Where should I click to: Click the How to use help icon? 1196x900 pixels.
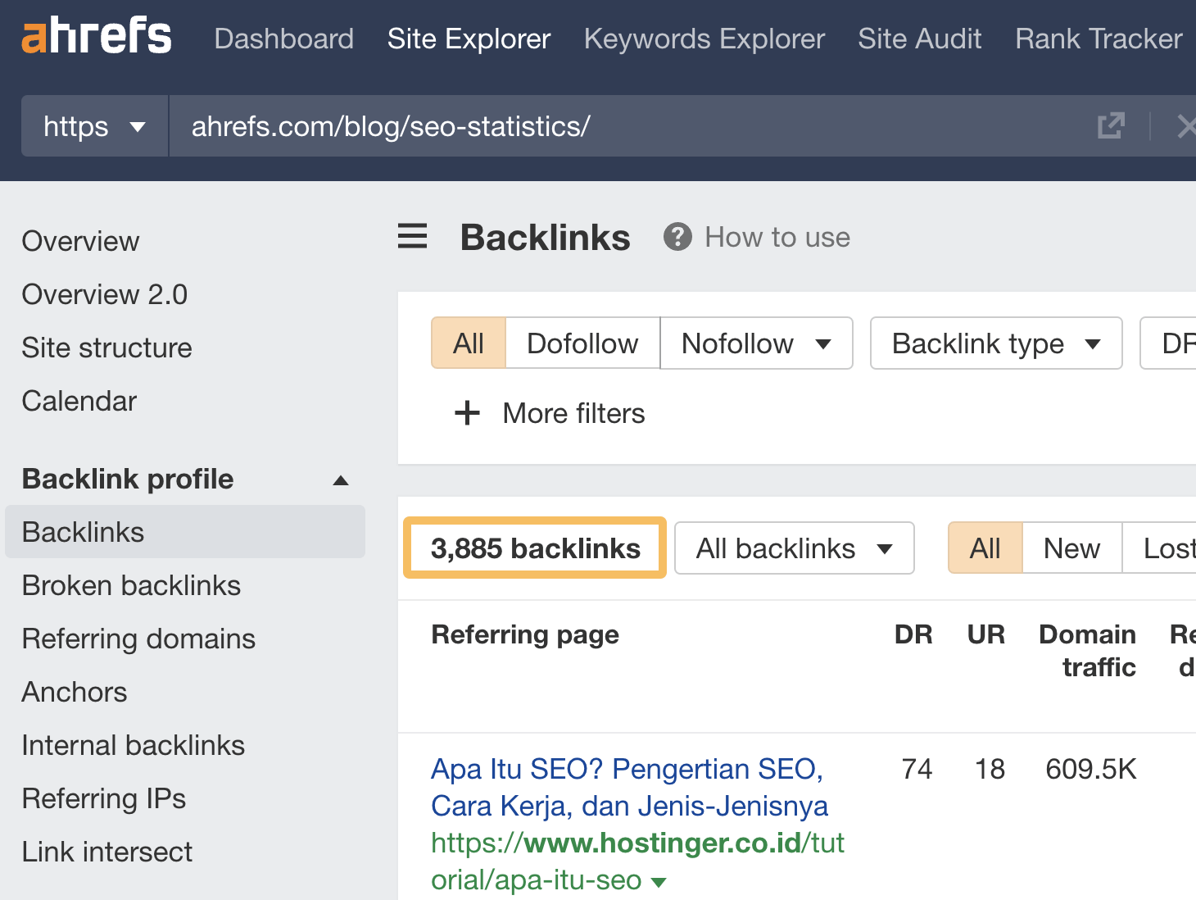tap(677, 237)
